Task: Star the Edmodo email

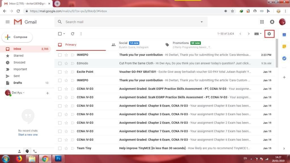Action: 66,63
